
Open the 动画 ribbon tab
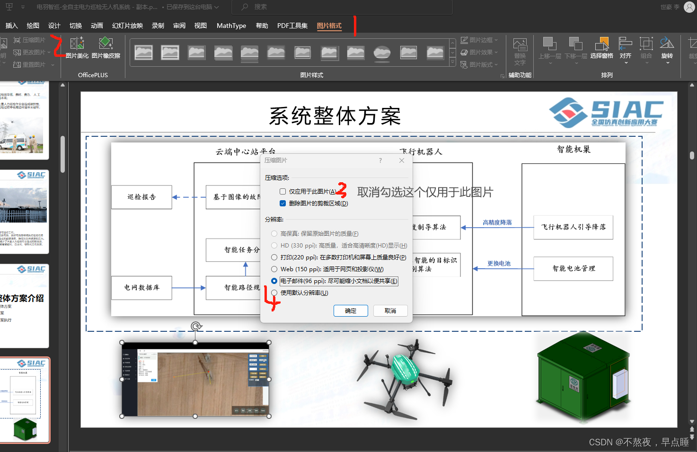[97, 26]
